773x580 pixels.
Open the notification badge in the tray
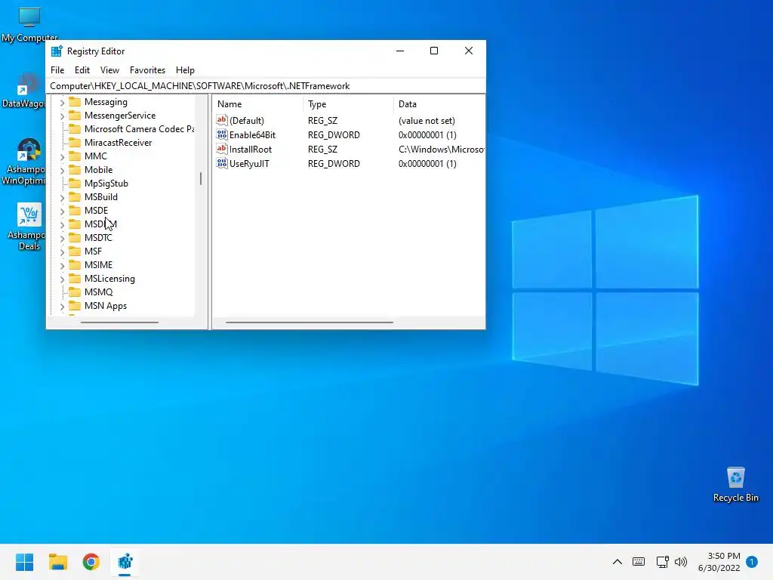(x=752, y=561)
